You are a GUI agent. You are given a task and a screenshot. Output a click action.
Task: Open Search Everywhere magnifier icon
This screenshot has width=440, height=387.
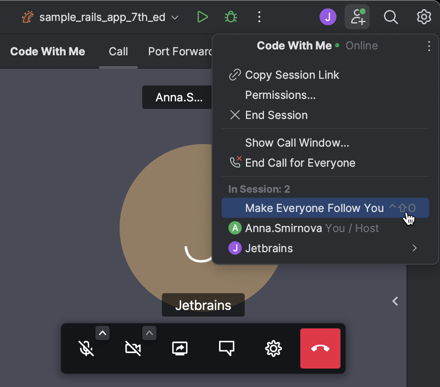[391, 17]
